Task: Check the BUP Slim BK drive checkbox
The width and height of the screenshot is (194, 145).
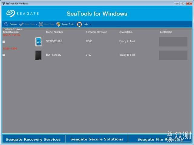Action: point(4,55)
